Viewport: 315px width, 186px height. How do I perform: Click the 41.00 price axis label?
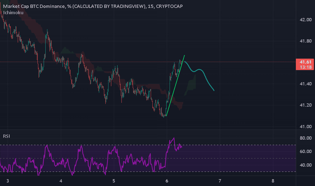306,127
